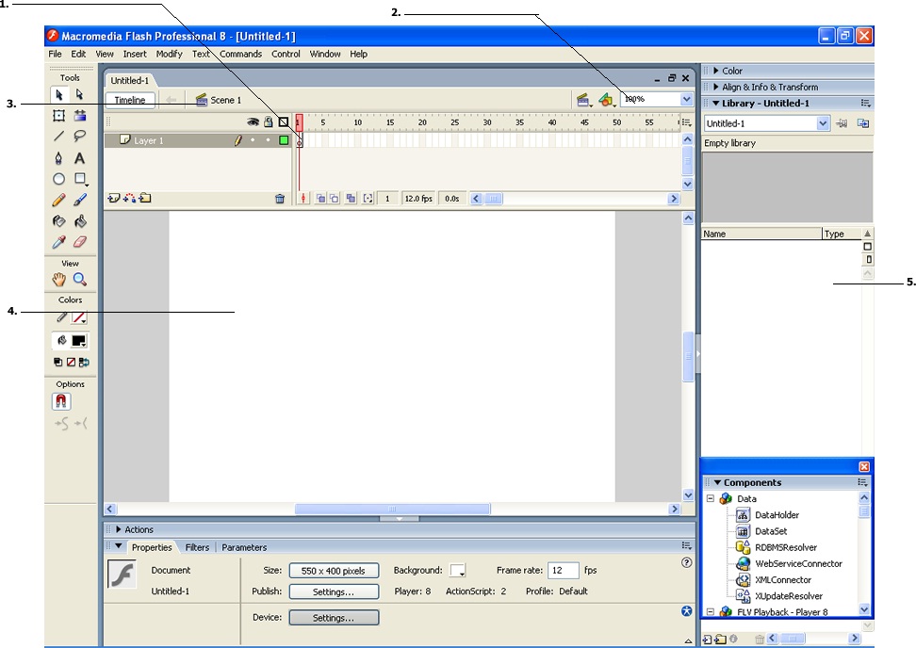Select the Free Transform tool

point(58,115)
